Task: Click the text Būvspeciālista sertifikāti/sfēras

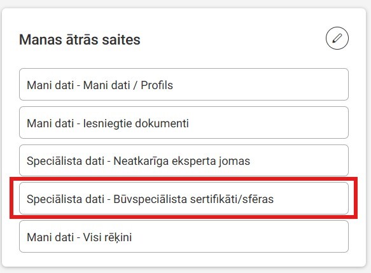Action: [x=193, y=199]
